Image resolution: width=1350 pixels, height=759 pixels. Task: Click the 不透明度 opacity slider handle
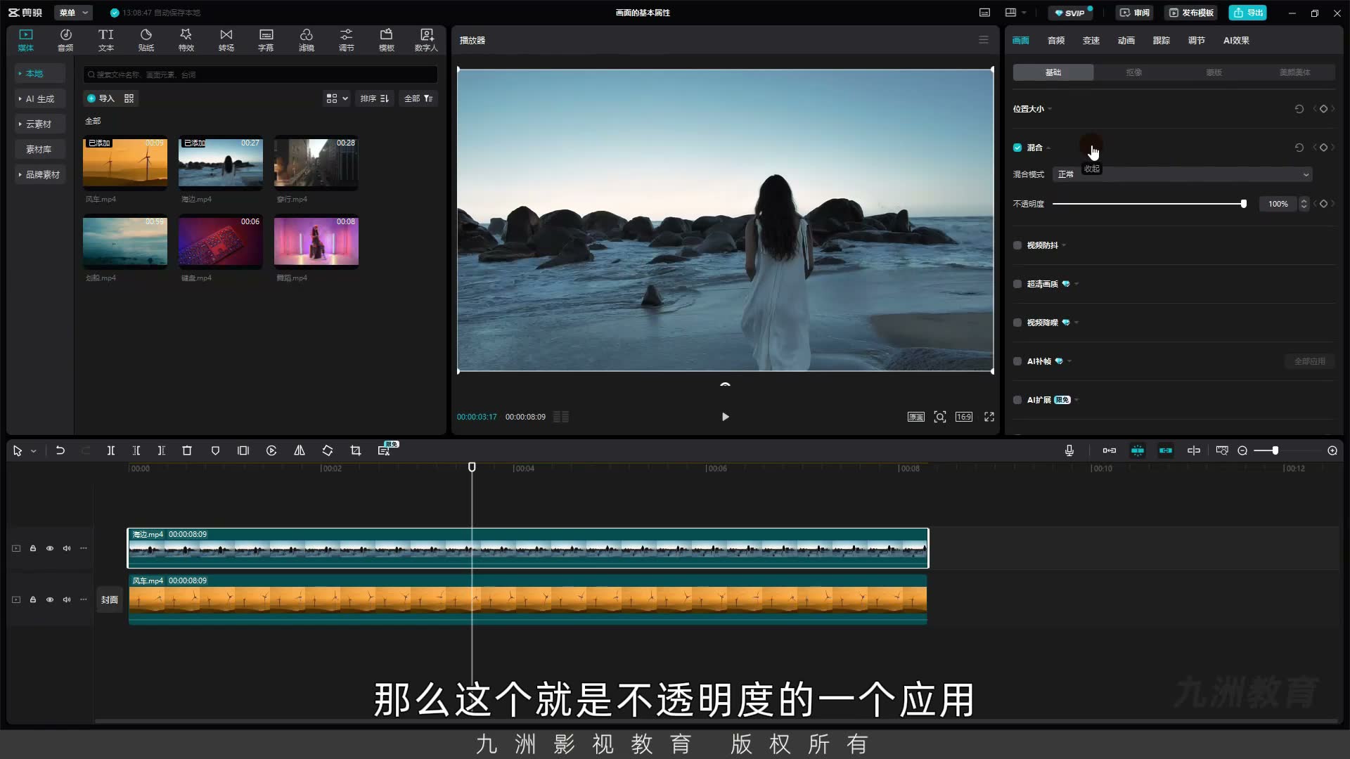pos(1243,204)
